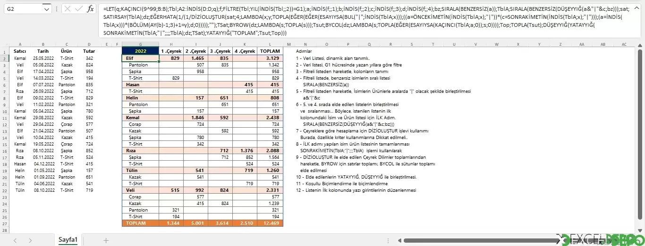Viewport: 645px width, 246px height.
Task: Click the '2 .Çeyrek' column heading
Action: [196, 51]
